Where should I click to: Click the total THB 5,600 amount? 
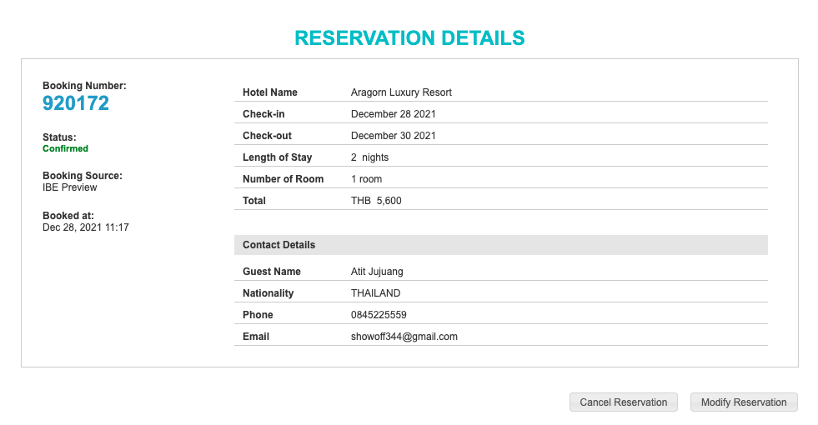pos(376,201)
